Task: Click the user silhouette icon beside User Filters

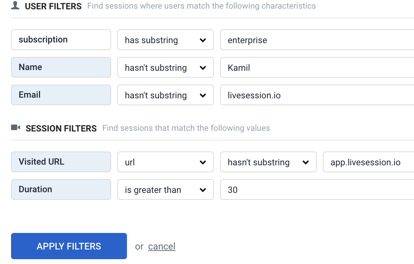Action: pyautogui.click(x=15, y=6)
